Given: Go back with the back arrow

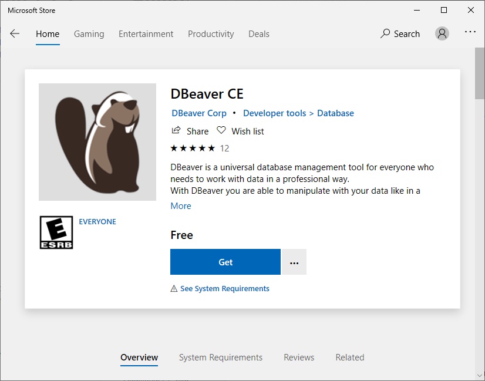Looking at the screenshot, I should [15, 33].
